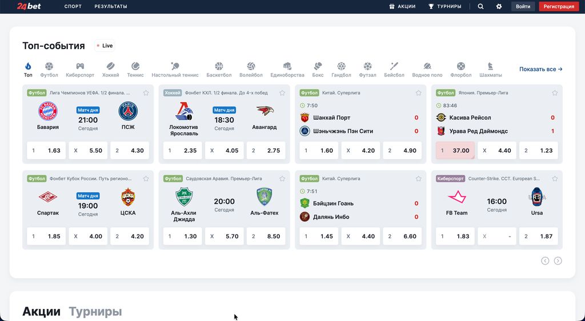Favorite the Касива Рейсол match star
585x321 pixels.
coord(555,93)
